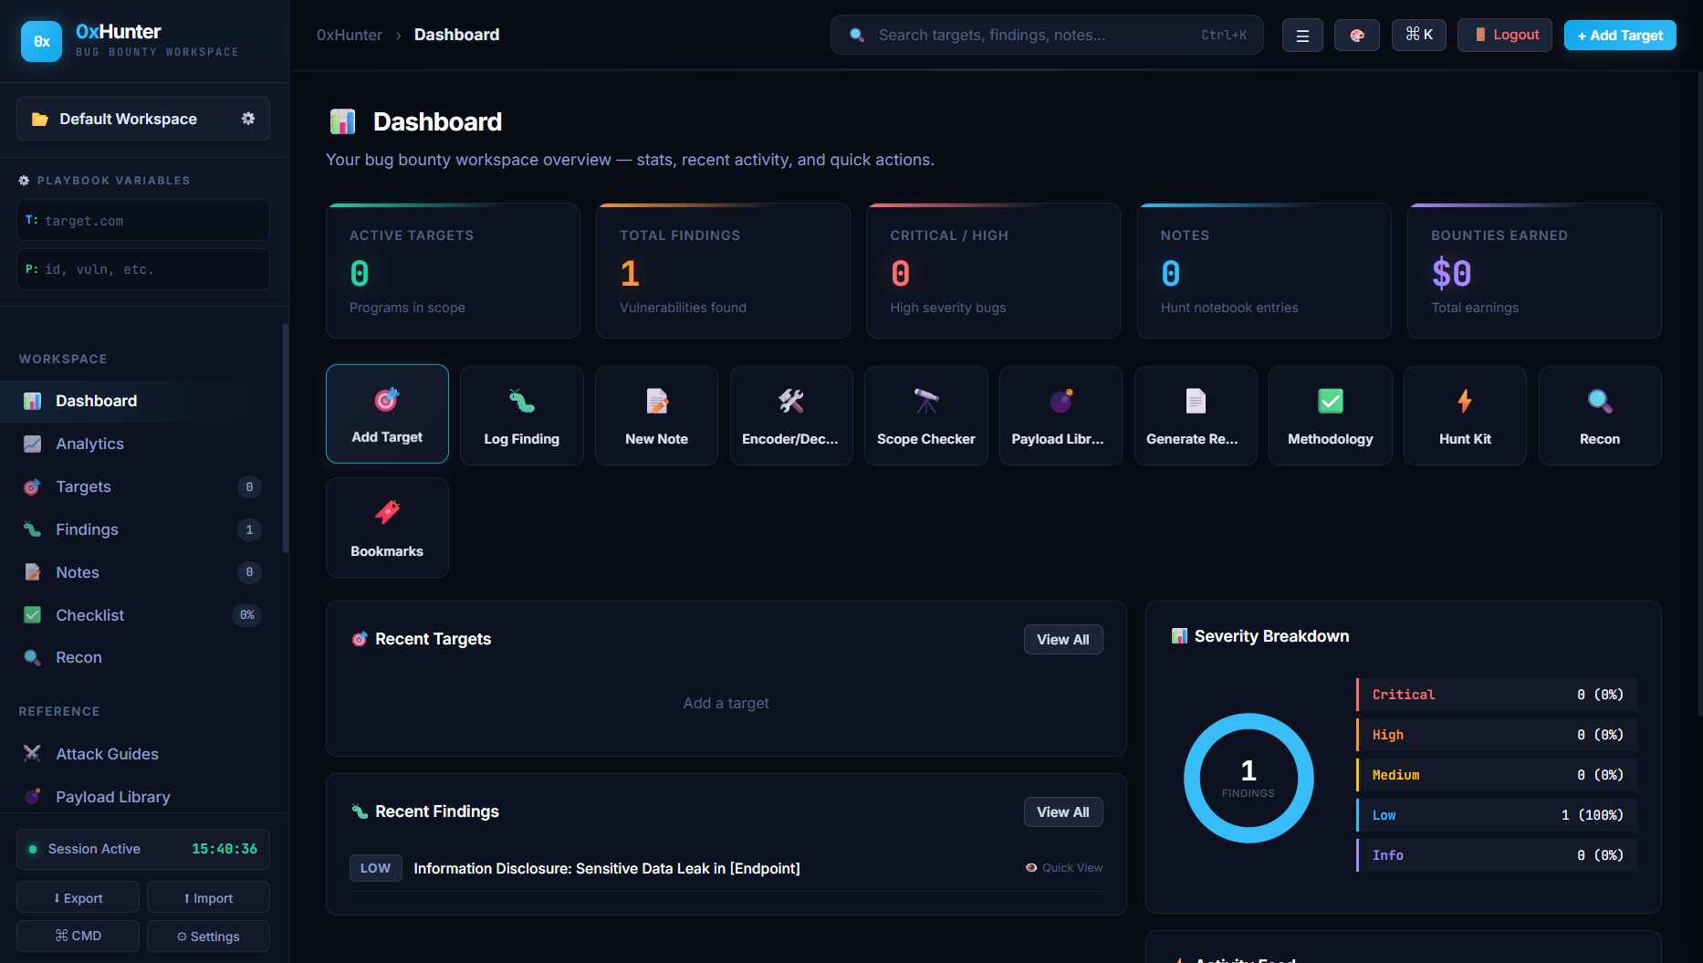Click the 0xHunter breadcrumb link
1703x963 pixels.
coord(350,35)
